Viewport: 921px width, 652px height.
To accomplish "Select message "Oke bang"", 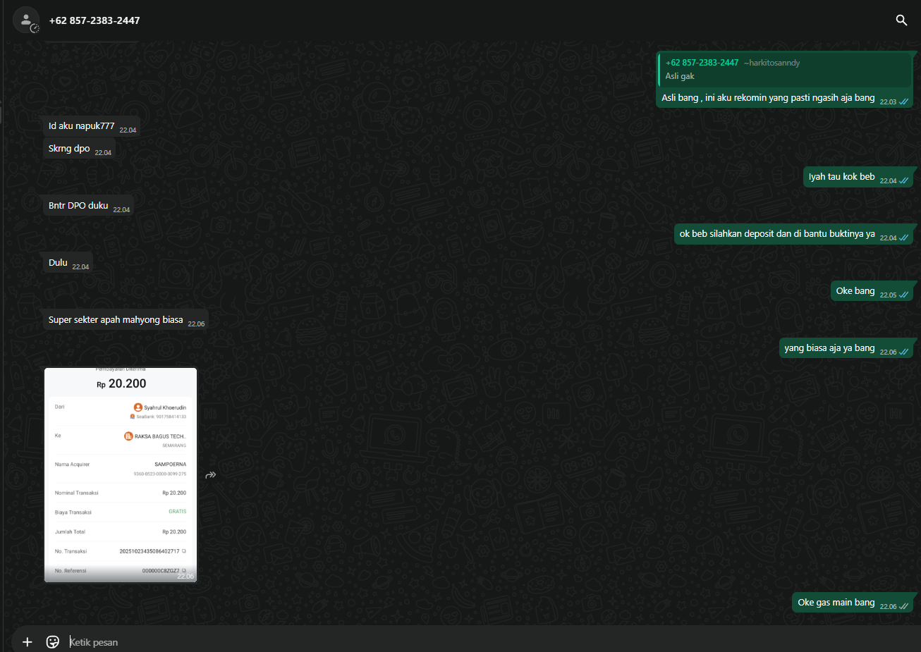I will point(873,291).
